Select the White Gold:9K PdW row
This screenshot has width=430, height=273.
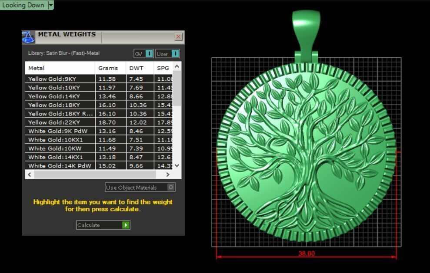99,131
